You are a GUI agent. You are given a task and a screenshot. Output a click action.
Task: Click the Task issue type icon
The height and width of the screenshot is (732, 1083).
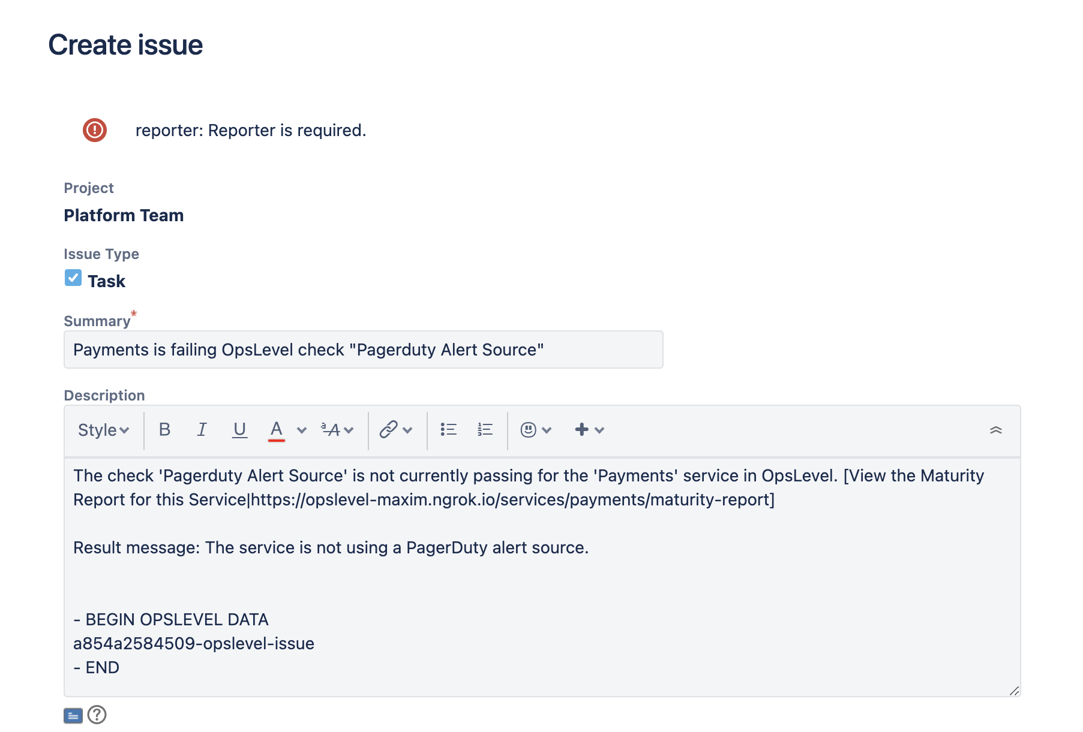(73, 278)
